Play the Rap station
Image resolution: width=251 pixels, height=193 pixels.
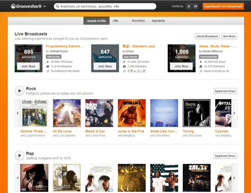coord(19,156)
